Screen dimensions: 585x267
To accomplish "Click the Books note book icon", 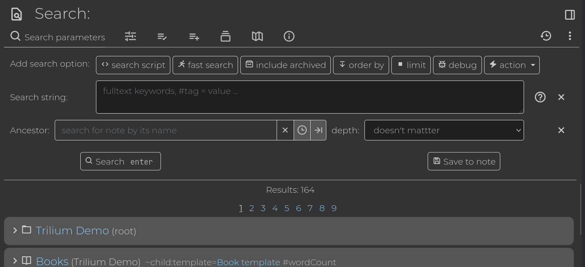I will (26, 260).
